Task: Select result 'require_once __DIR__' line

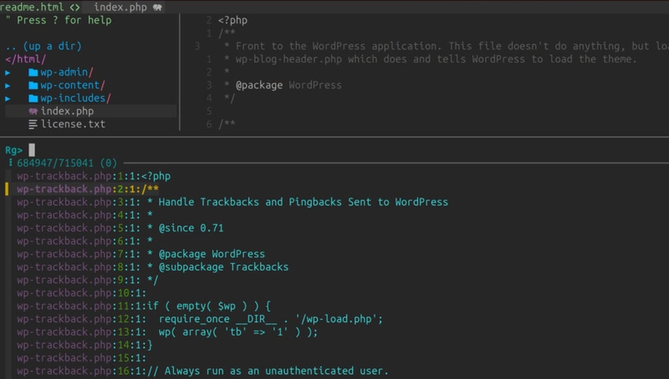Action: [200, 319]
